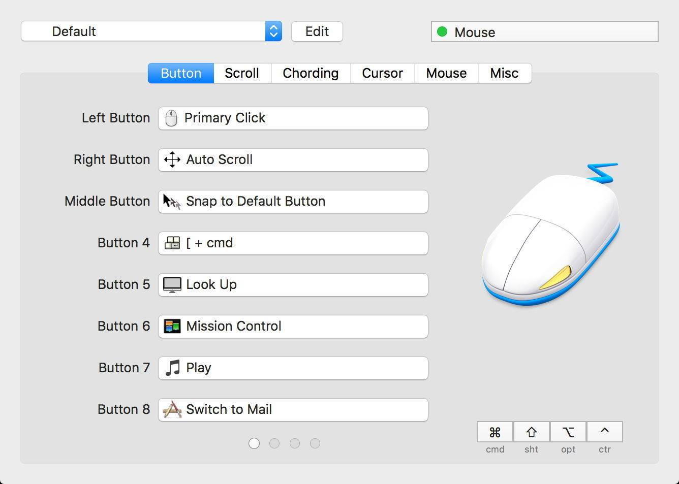The image size is (679, 484).
Task: Switch to the Chording tab
Action: [x=311, y=73]
